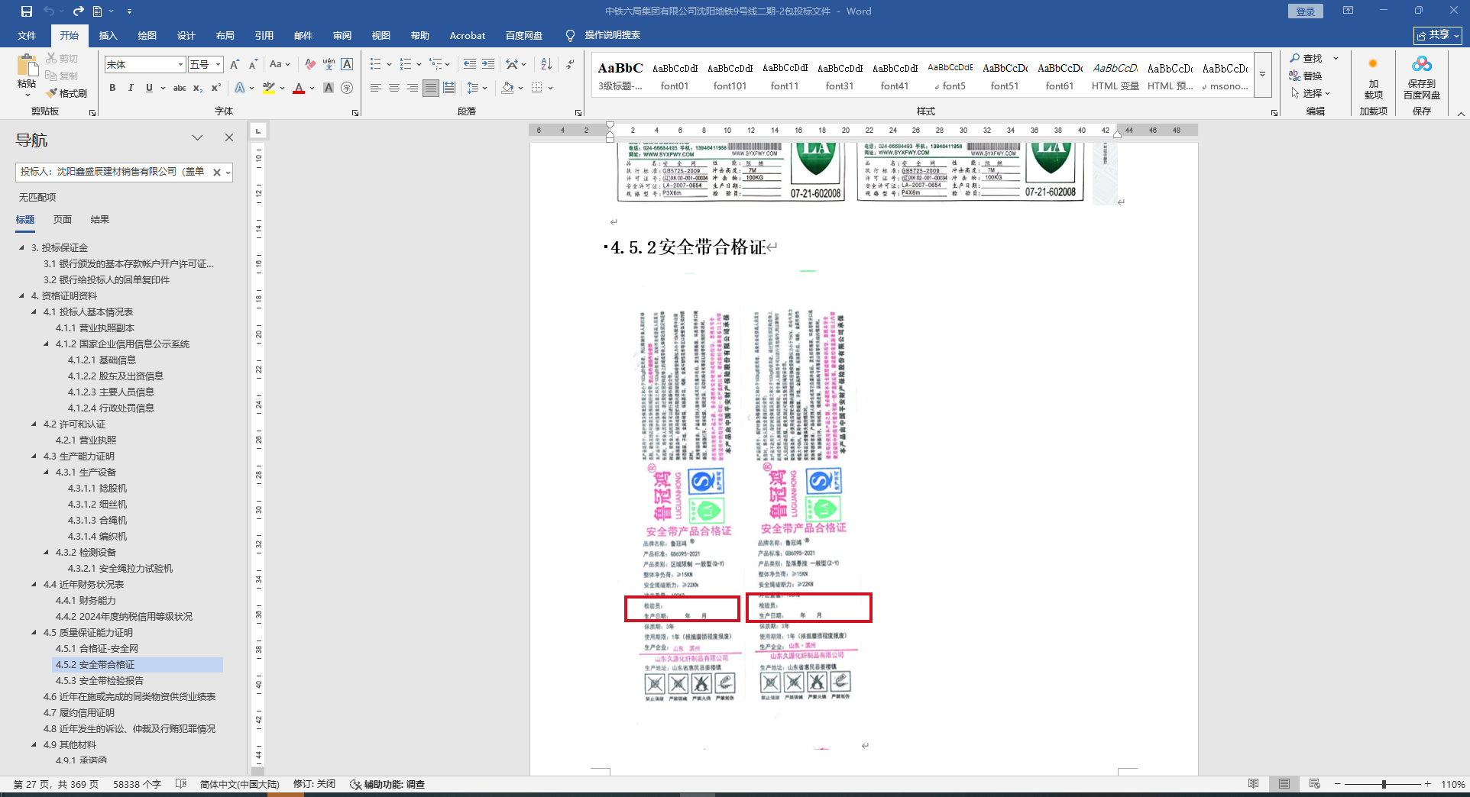1470x797 pixels.
Task: Open the numbered list tool
Action: click(406, 64)
